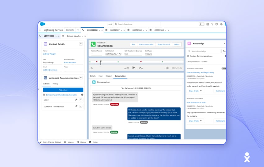264x167 pixels.
Task: Switch to the 00001969 workspace tab
Action: click(159, 30)
